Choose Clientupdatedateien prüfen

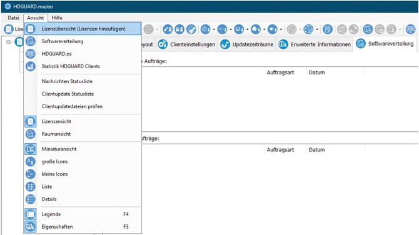click(83, 106)
